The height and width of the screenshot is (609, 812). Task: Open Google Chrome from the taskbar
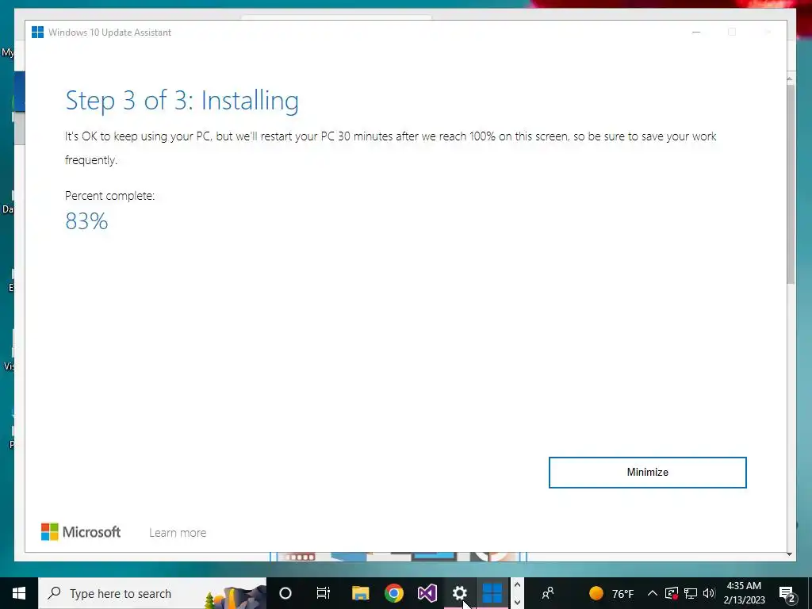point(393,593)
